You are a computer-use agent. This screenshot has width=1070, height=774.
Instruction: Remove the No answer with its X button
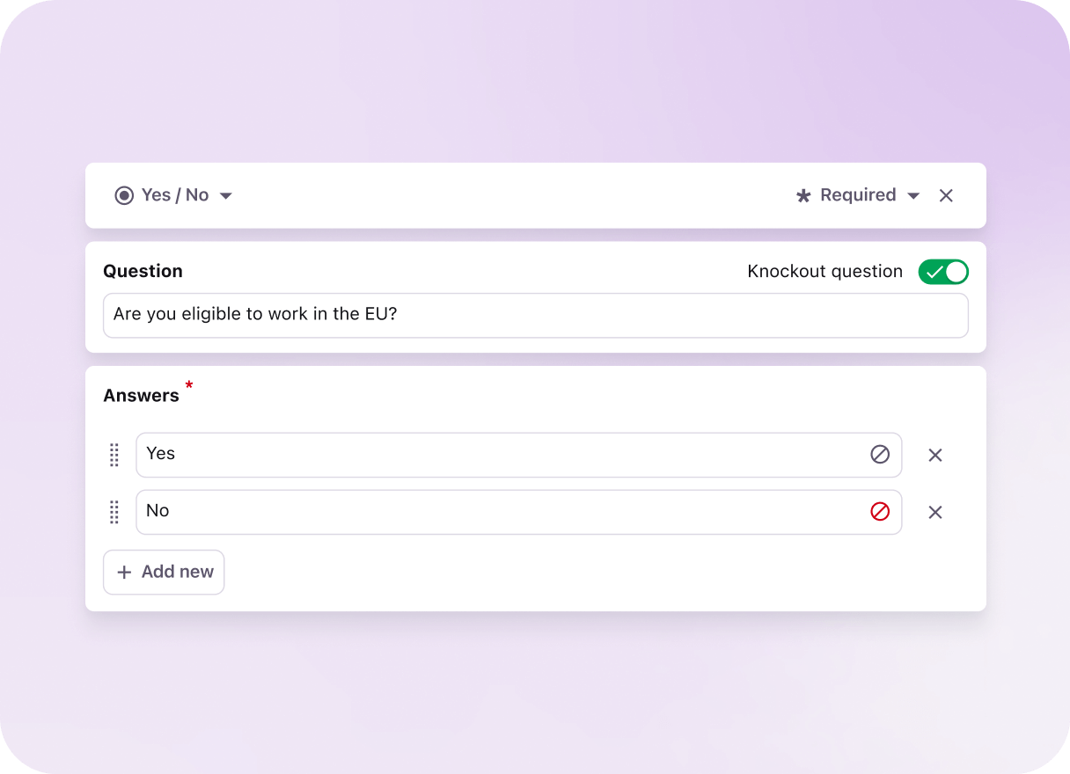click(x=934, y=511)
